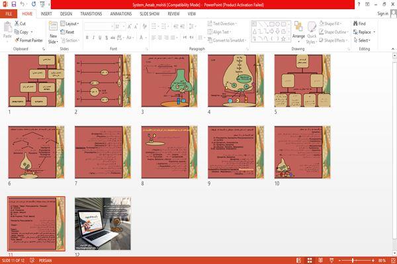Increase font size with larger A icon
The image size is (397, 264).
(x=130, y=26)
